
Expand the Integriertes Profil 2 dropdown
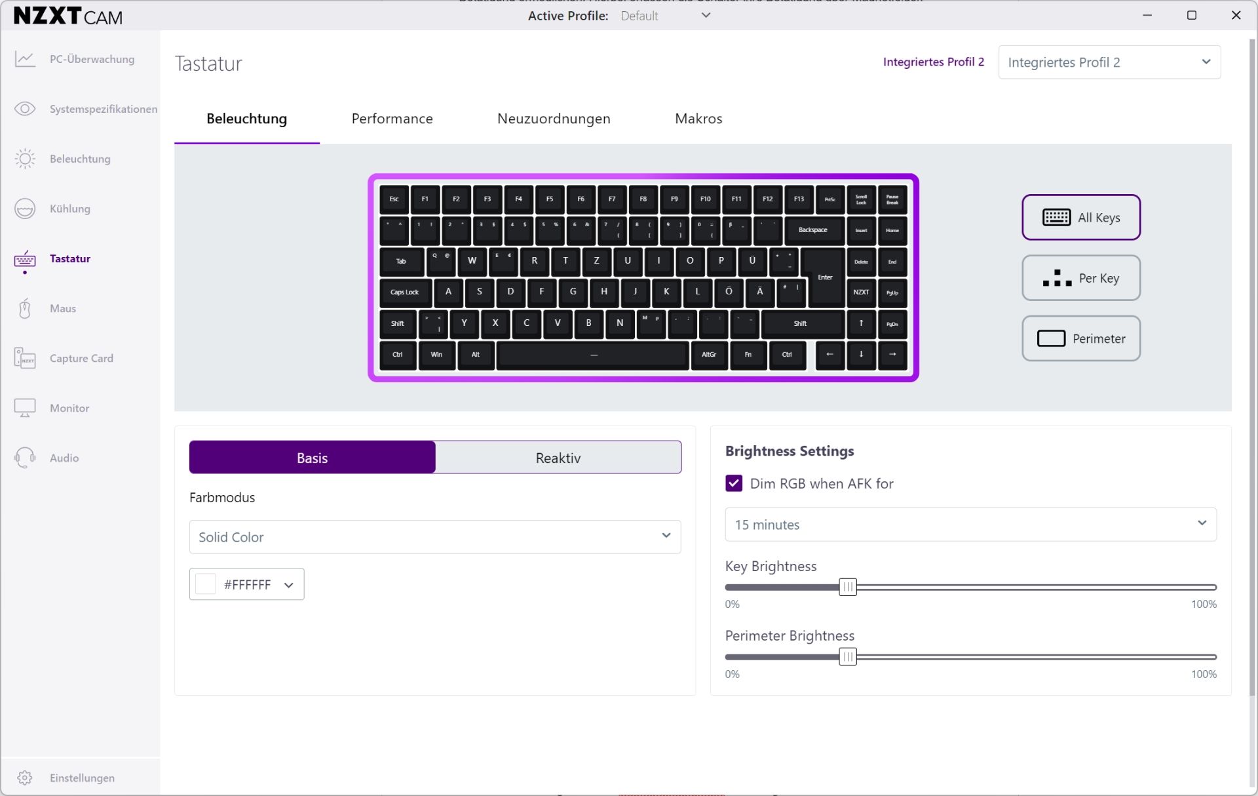click(x=1109, y=62)
